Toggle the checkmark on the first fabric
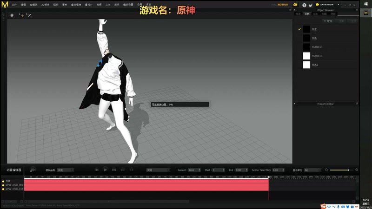This screenshot has width=372, height=209. click(299, 29)
